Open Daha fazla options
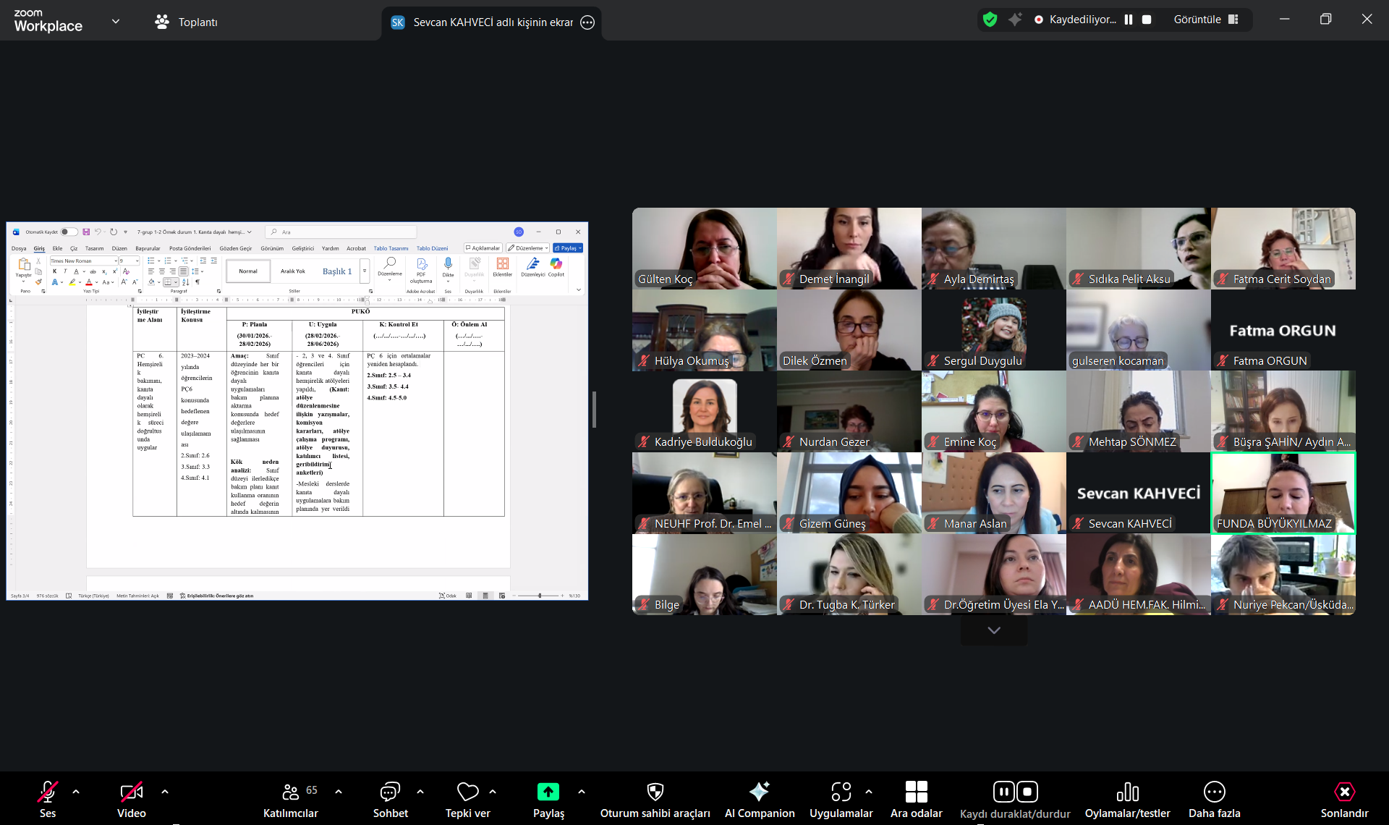The width and height of the screenshot is (1389, 825). (1214, 792)
